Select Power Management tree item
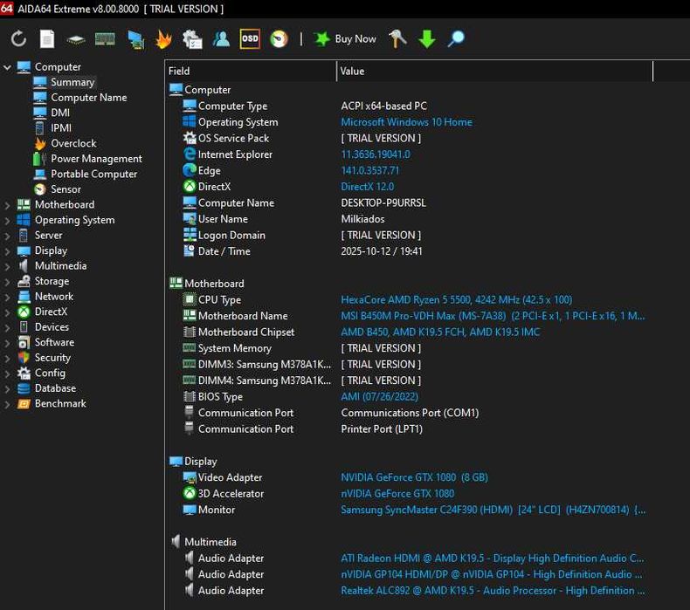The width and height of the screenshot is (690, 610). tap(96, 159)
